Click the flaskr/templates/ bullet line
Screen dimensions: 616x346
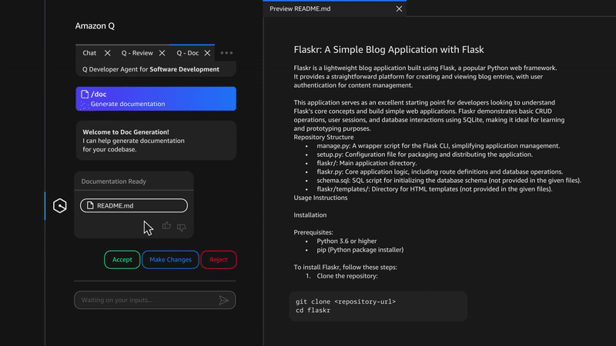434,189
